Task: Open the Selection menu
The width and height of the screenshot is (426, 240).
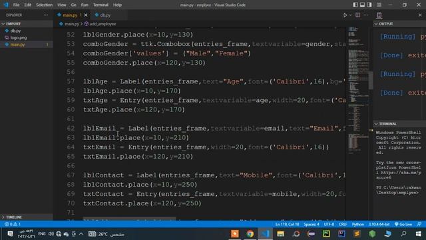Action: pyautogui.click(x=45, y=5)
